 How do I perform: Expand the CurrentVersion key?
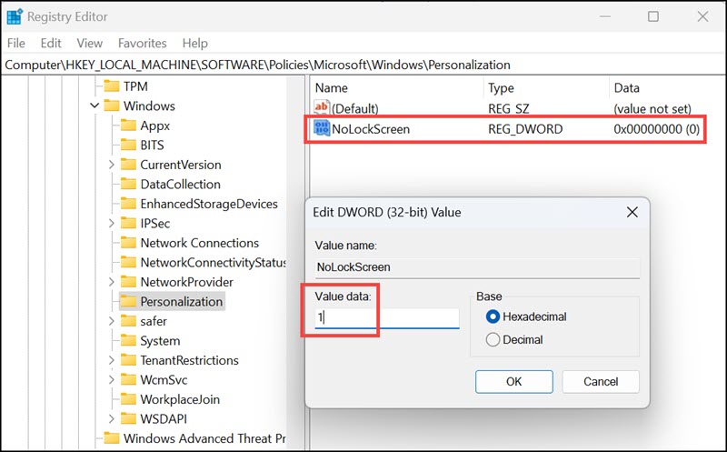pos(111,165)
